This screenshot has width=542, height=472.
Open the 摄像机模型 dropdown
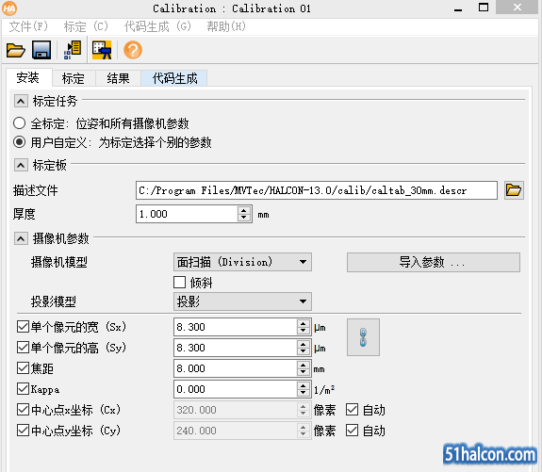tap(242, 262)
